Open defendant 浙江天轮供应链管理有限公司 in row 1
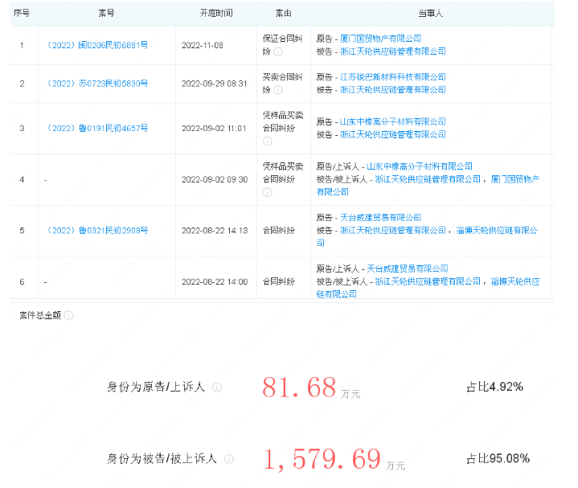The height and width of the screenshot is (488, 578). pos(393,51)
